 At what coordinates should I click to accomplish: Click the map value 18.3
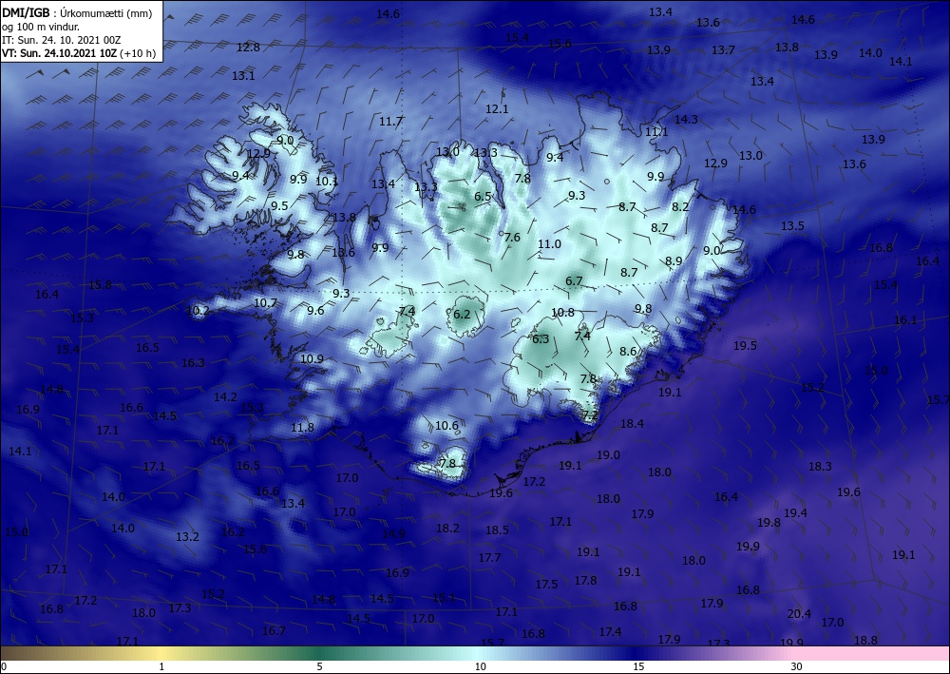pos(820,466)
